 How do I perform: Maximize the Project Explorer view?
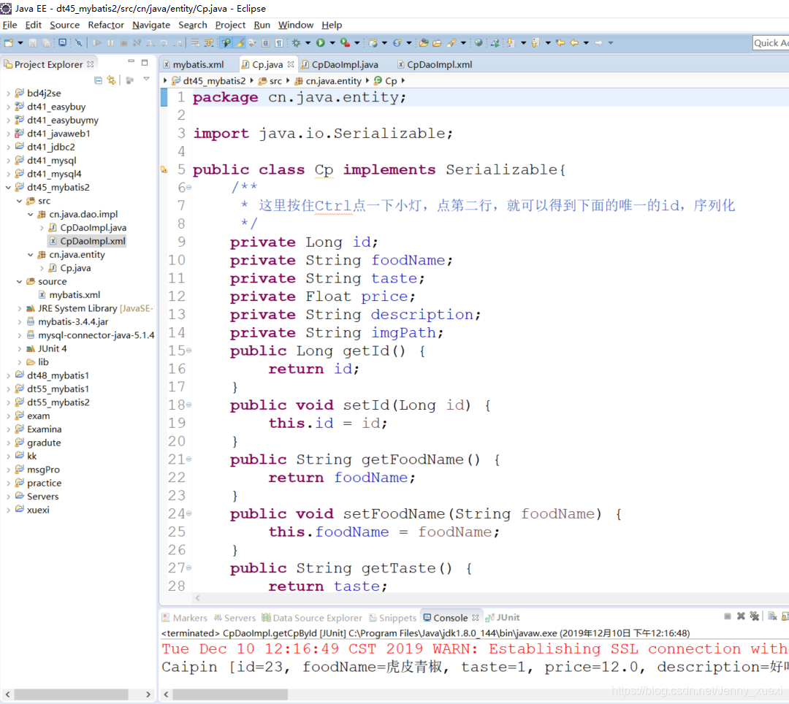[x=145, y=62]
